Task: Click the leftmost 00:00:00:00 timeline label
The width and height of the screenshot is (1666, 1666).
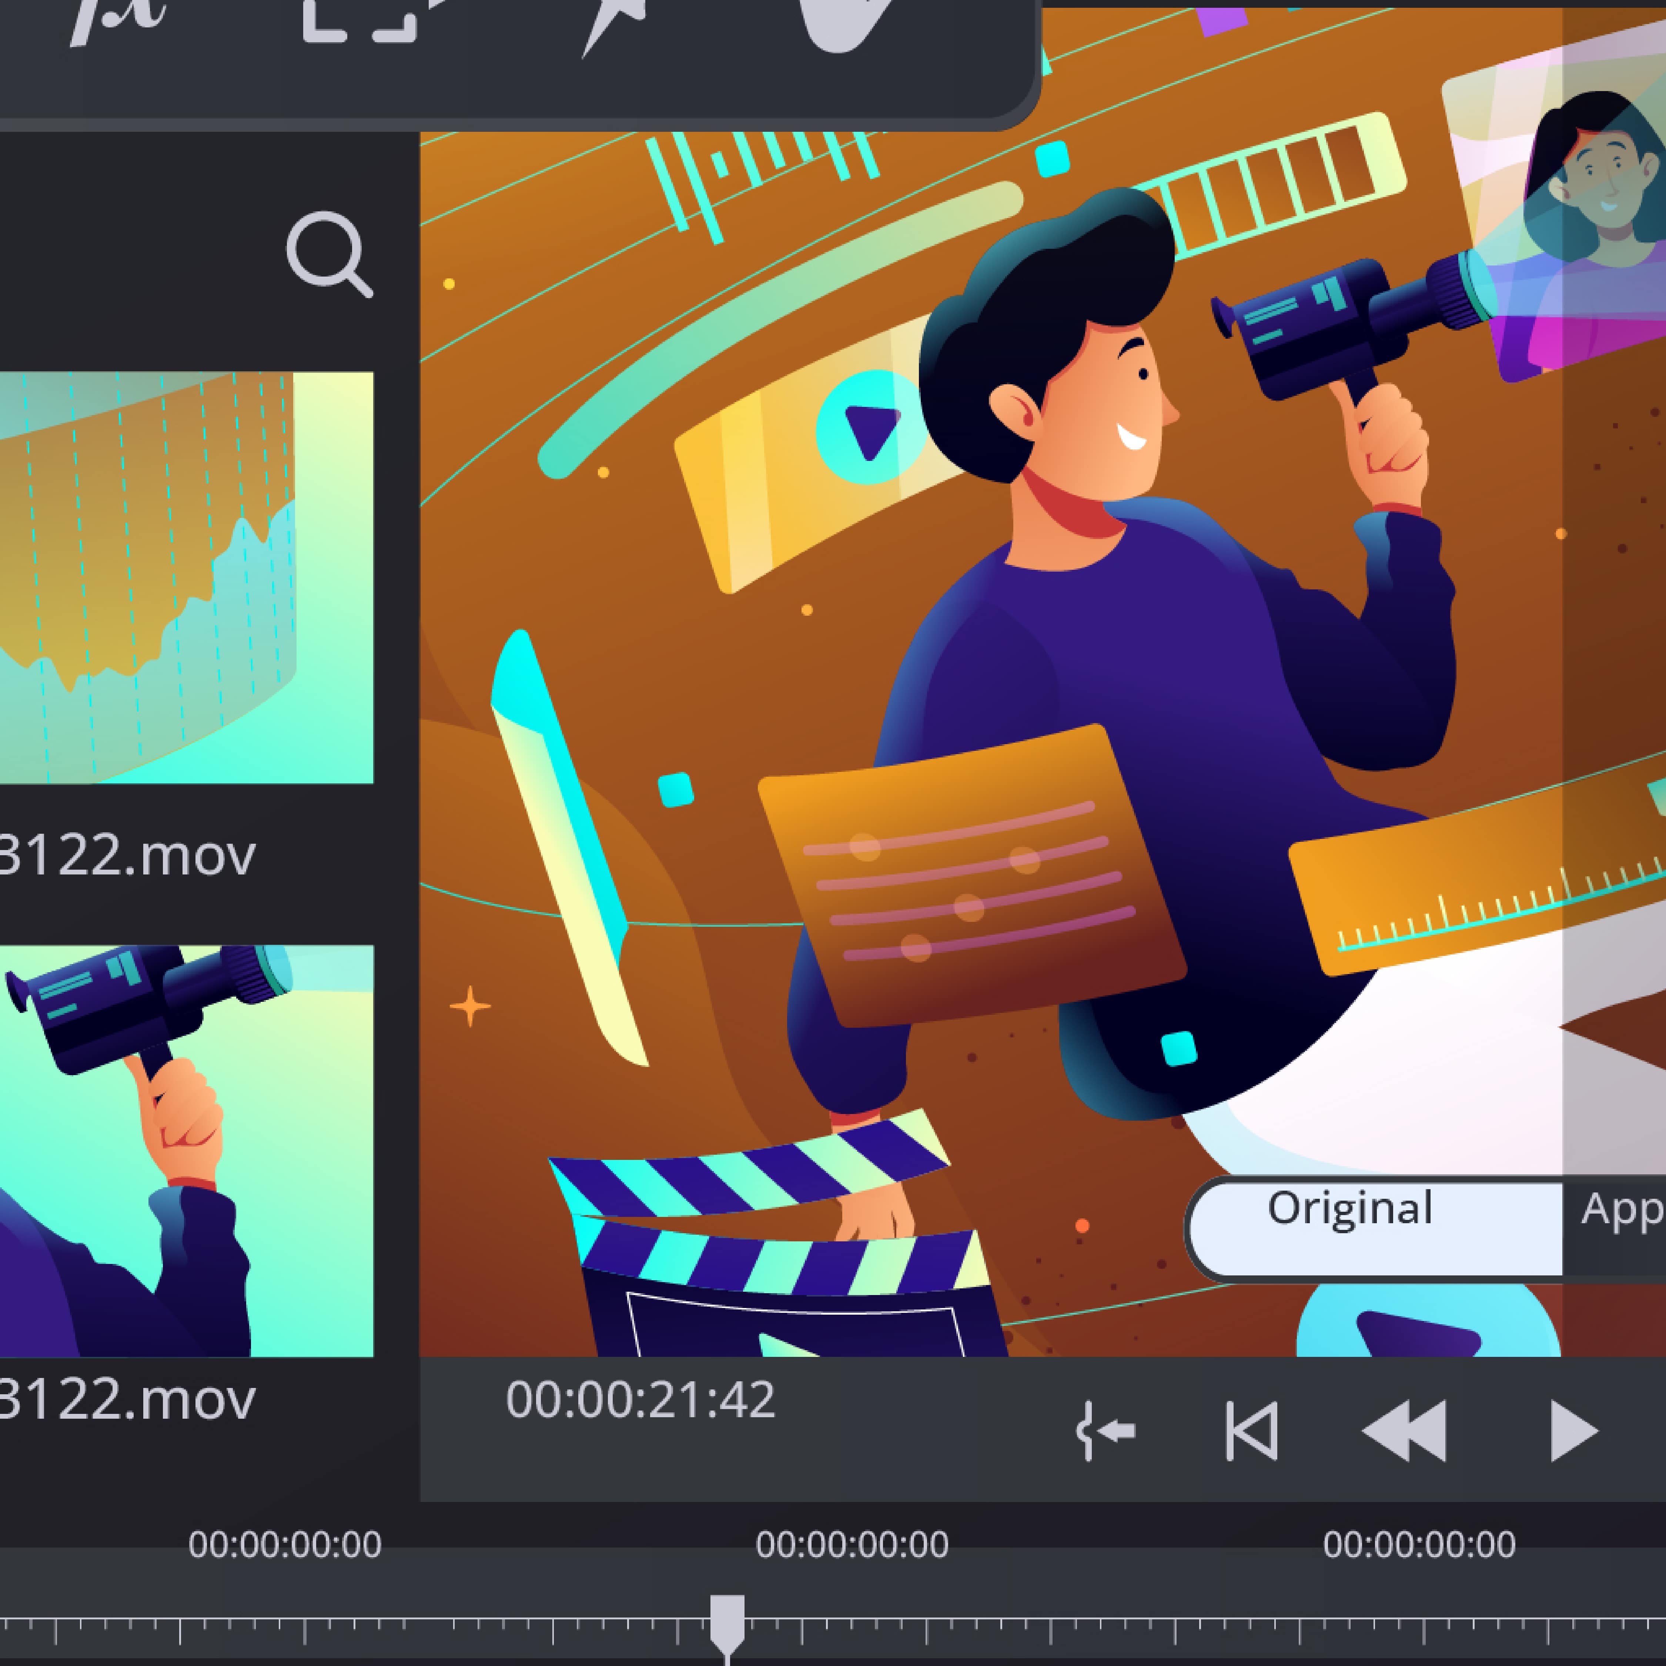Action: coord(285,1545)
